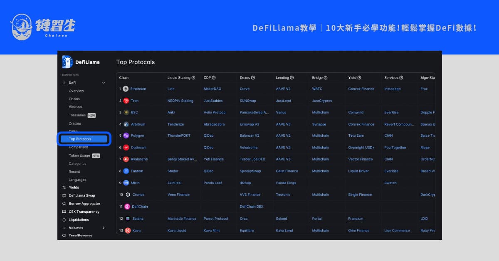This screenshot has width=499, height=261.
Task: Click the bar chart icon beside Volumes
Action: [64, 228]
